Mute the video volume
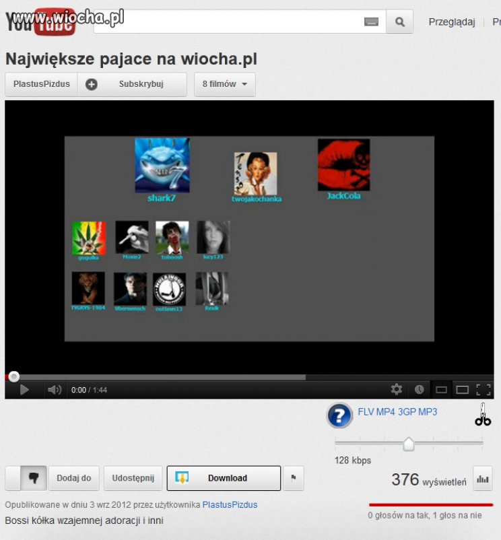Screen dimensions: 501x540 pos(55,390)
